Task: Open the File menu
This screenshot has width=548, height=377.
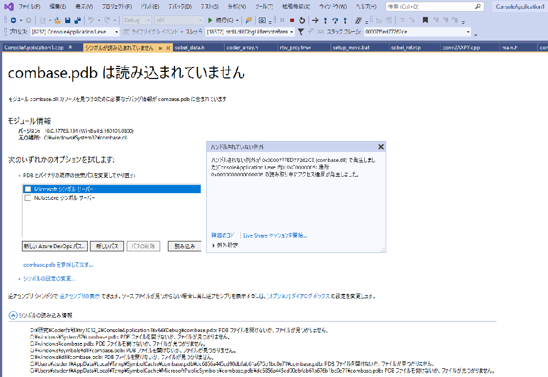Action: [29, 6]
